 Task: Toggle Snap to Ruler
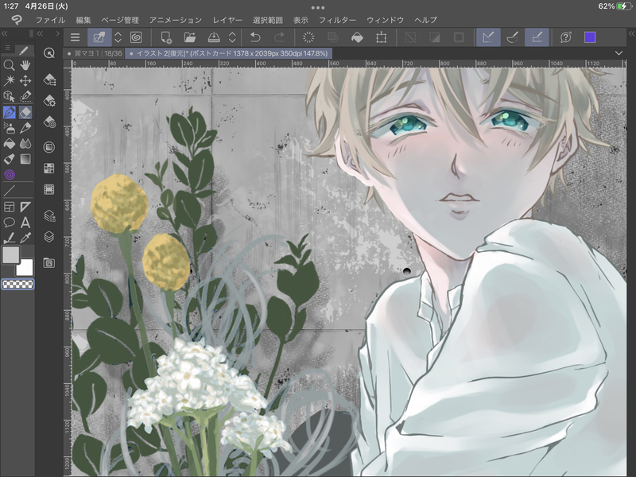488,37
